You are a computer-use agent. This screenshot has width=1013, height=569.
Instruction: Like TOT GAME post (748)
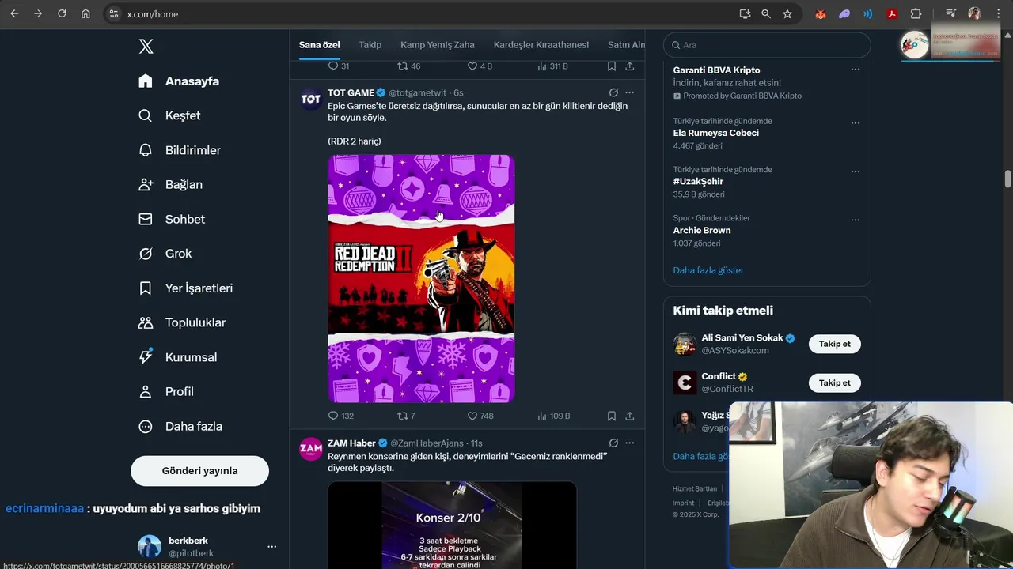pos(480,416)
